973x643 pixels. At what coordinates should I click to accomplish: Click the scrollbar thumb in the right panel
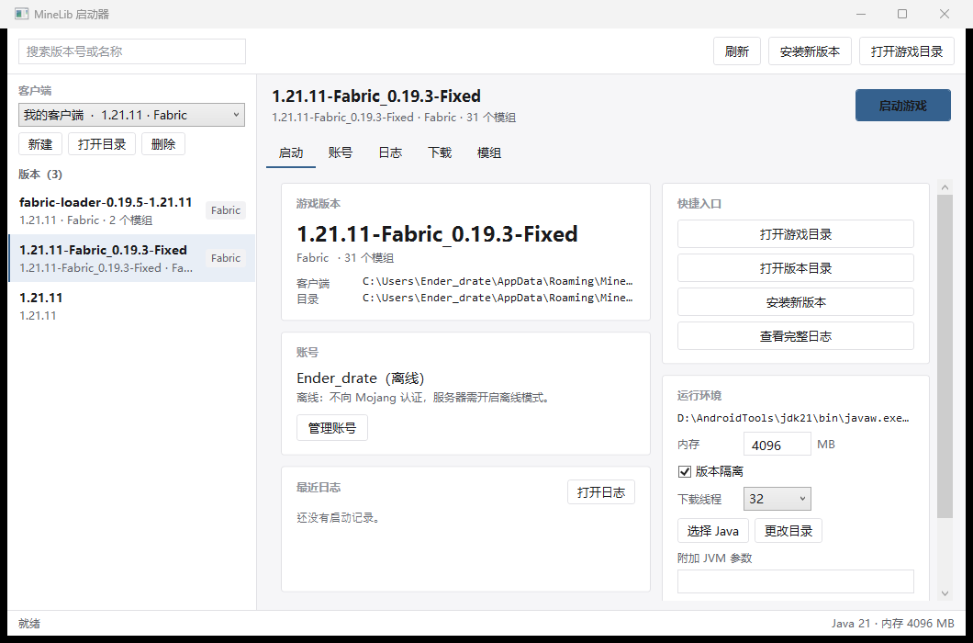[x=945, y=356]
